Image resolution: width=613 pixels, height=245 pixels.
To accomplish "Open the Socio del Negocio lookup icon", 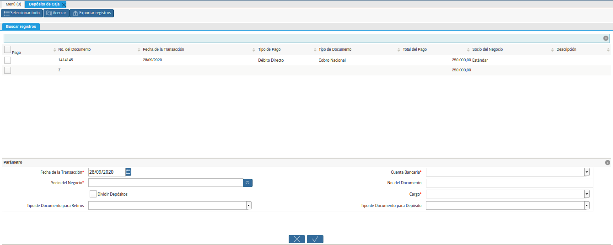I will point(247,183).
